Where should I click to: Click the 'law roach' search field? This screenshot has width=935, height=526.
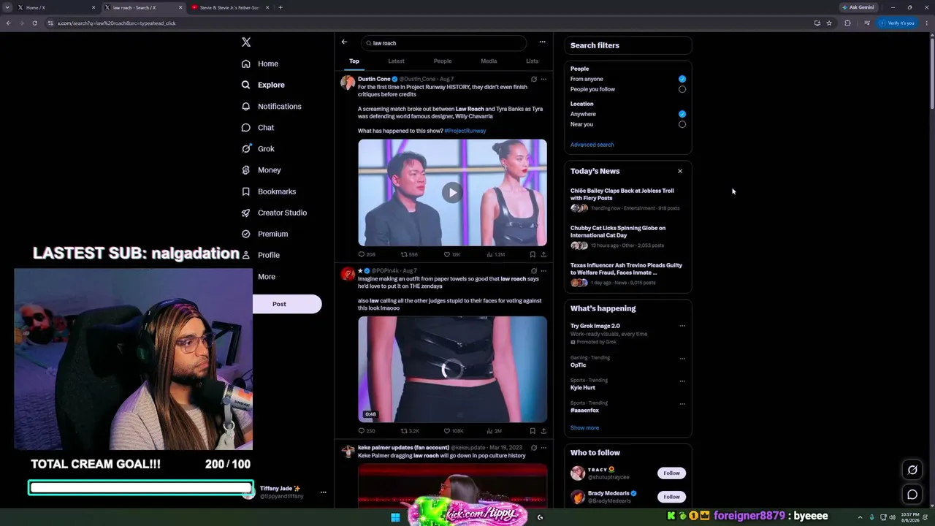tap(443, 43)
